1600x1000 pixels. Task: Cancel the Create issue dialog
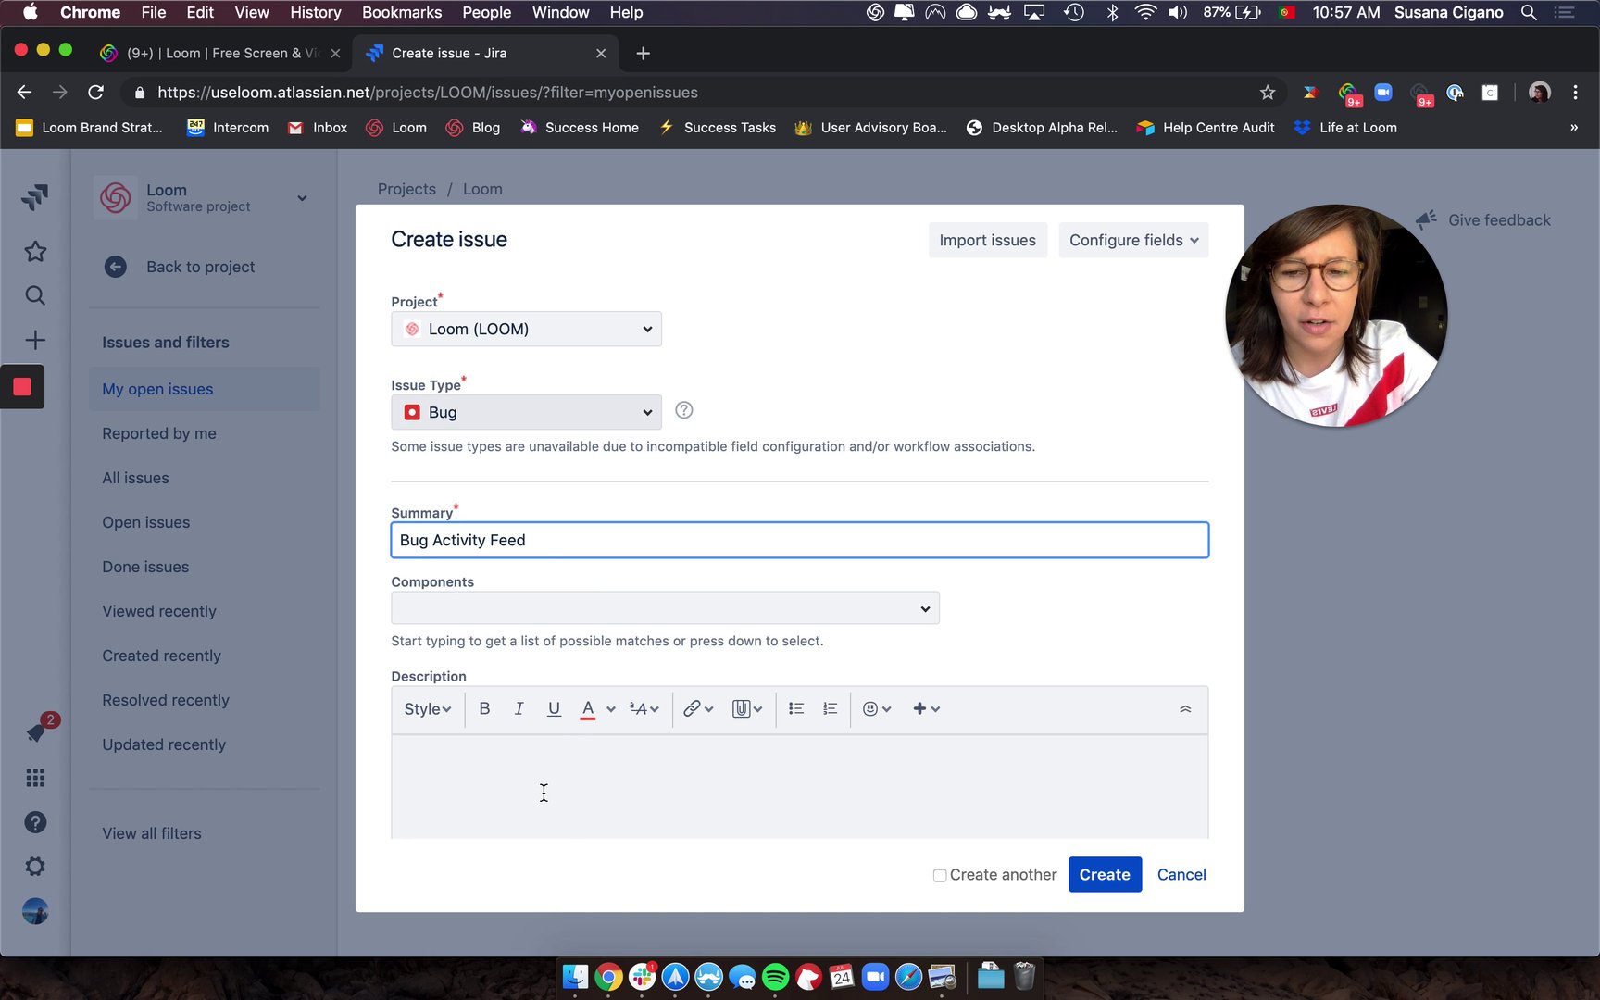click(1181, 875)
